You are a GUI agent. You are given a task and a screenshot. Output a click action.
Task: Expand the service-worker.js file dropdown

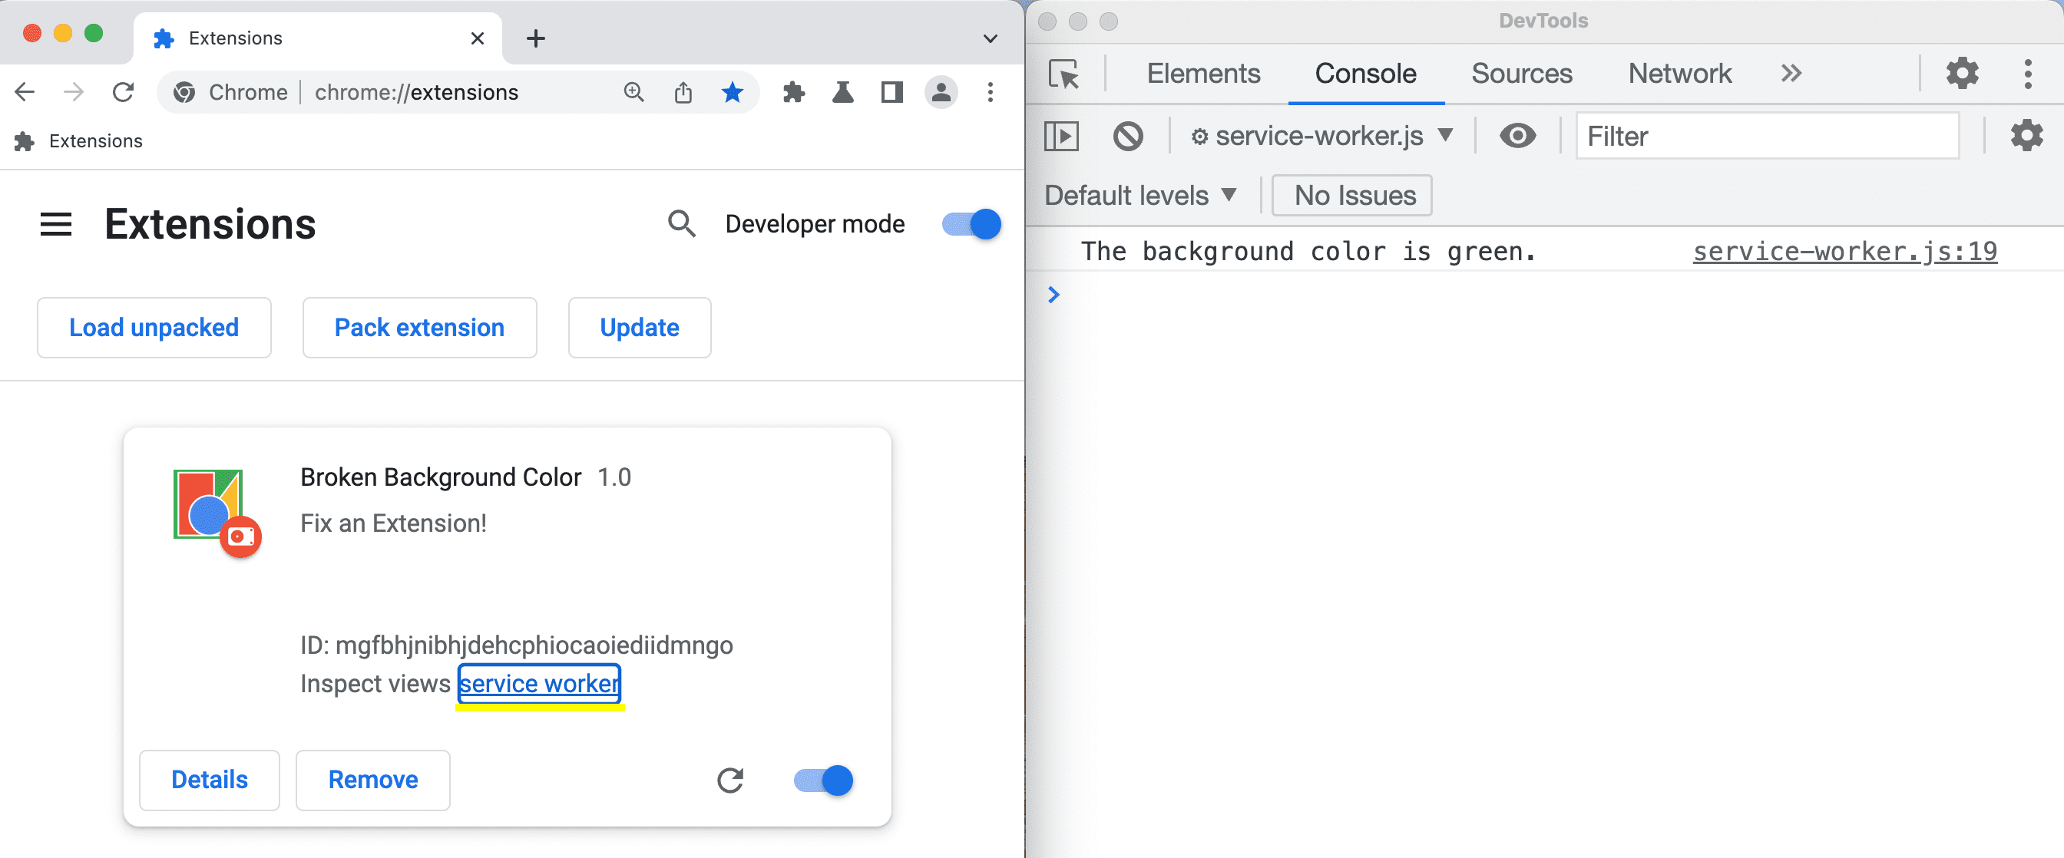tap(1447, 137)
